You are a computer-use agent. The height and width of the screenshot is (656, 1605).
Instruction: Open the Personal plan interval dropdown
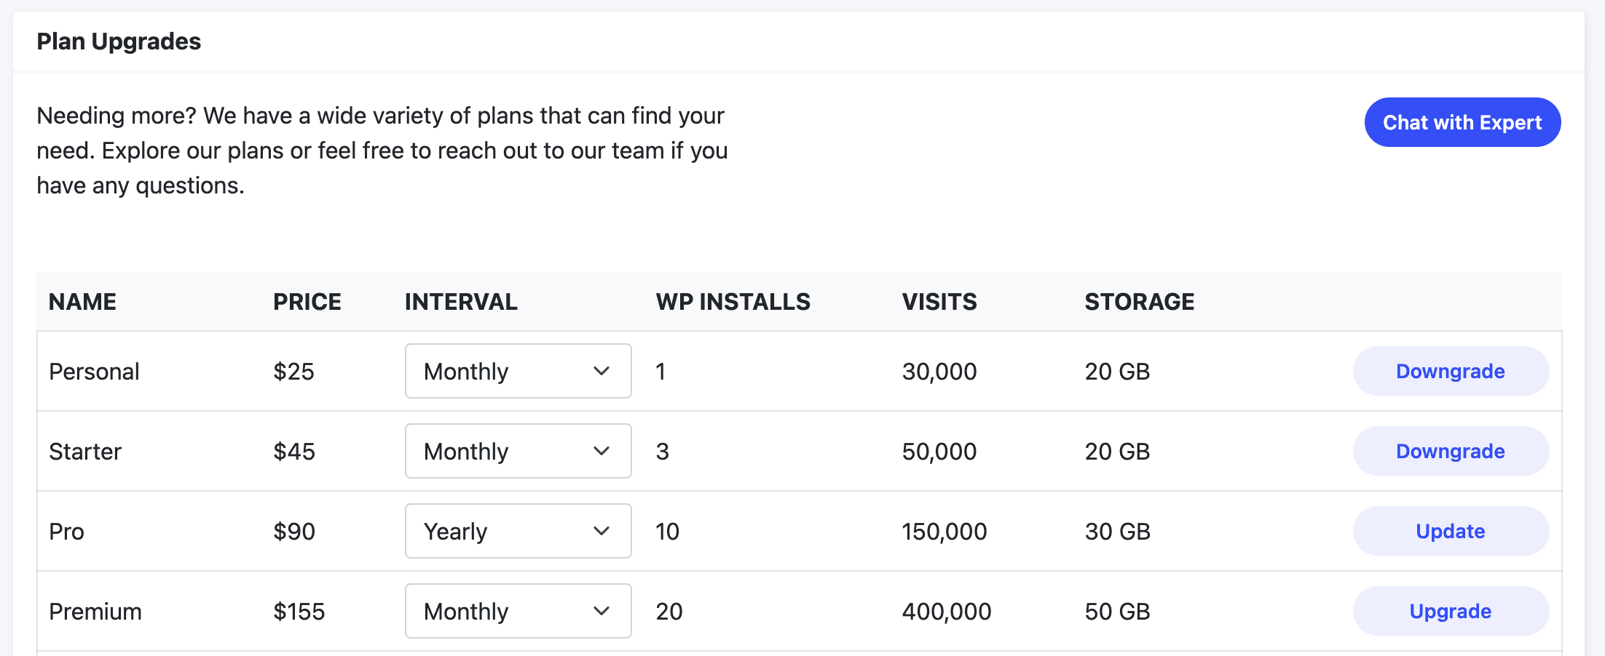518,371
